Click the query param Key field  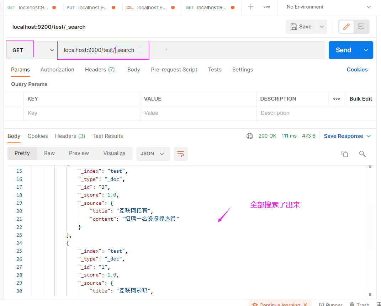pyautogui.click(x=82, y=113)
